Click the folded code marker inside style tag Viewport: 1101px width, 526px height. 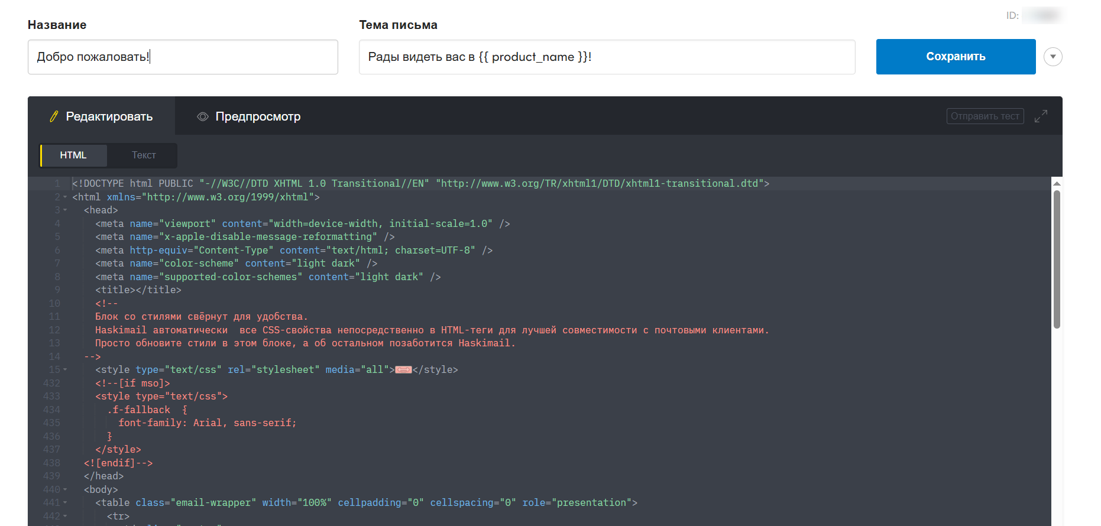(403, 370)
